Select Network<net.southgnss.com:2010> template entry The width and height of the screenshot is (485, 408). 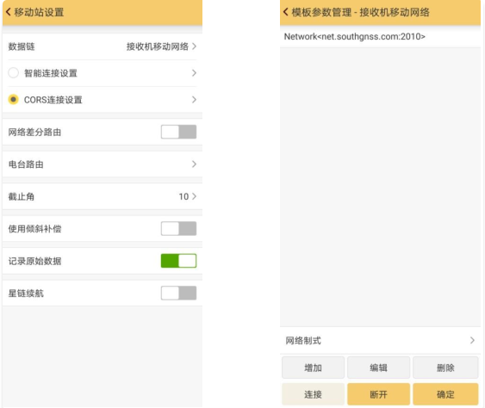[x=380, y=36]
